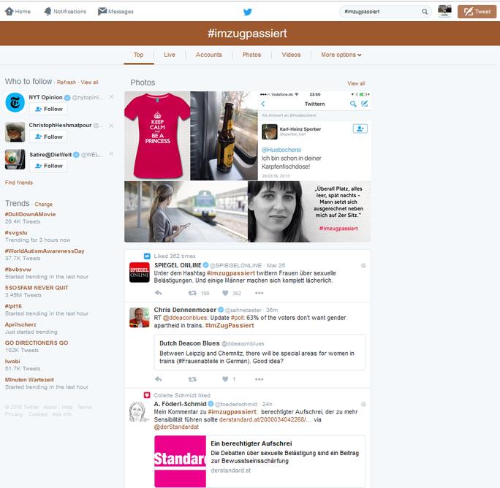
Task: Open the Iwobi trend
Action: point(12,362)
